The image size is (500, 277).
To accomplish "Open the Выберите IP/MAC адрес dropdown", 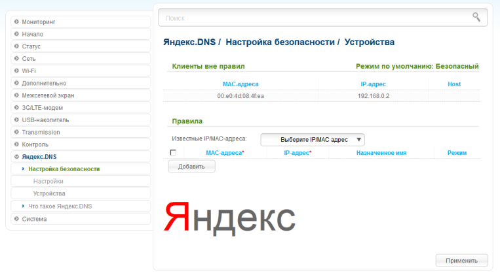I will click(x=313, y=140).
